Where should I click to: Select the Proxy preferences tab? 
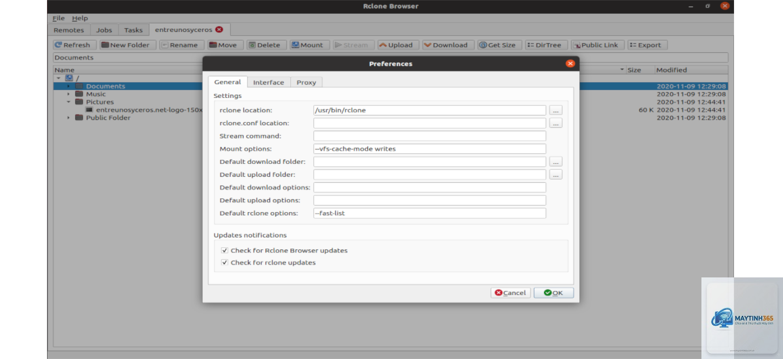click(x=306, y=82)
